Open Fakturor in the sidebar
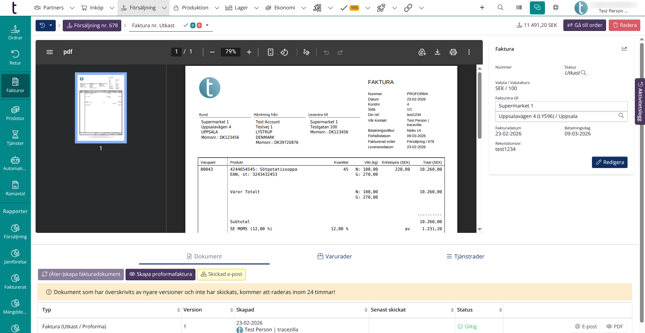Image resolution: width=645 pixels, height=333 pixels. coord(15,86)
